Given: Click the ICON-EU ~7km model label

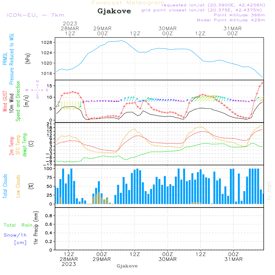Looking at the screenshot, I should pos(35,15).
